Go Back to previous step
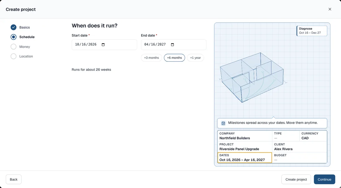 pyautogui.click(x=14, y=179)
